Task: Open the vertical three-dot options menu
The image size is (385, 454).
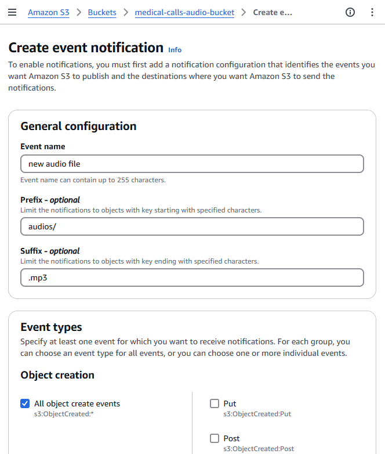Action: [372, 12]
